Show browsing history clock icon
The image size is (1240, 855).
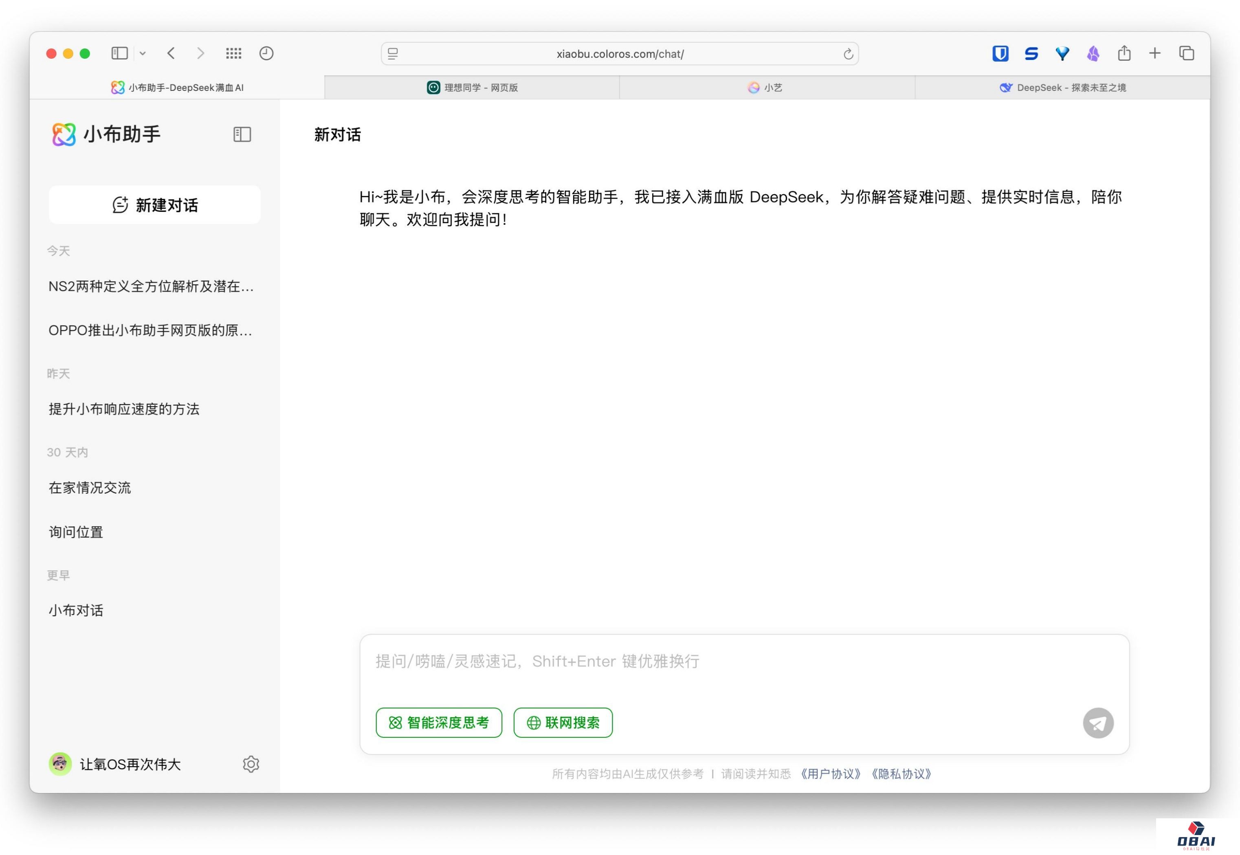tap(266, 53)
